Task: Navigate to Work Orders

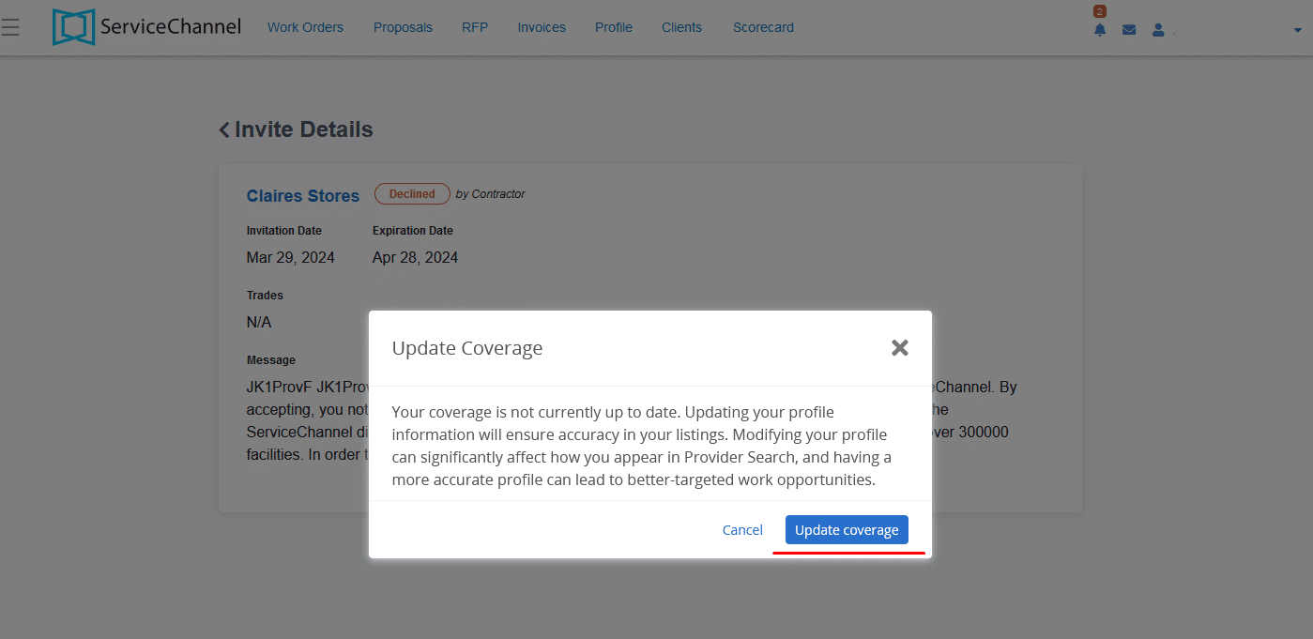Action: (305, 27)
